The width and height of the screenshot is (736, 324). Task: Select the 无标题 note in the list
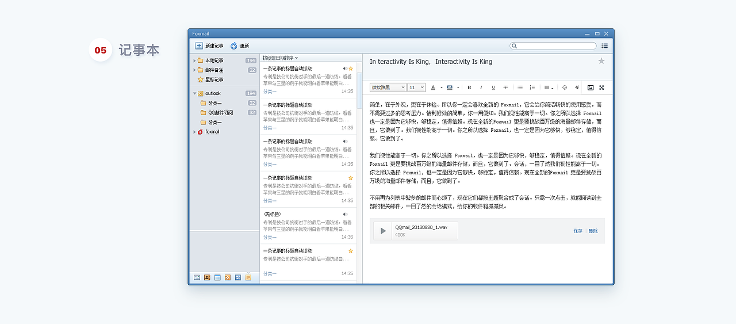[x=308, y=226]
